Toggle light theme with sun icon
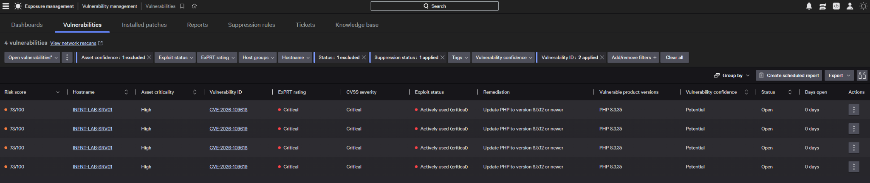 [863, 6]
